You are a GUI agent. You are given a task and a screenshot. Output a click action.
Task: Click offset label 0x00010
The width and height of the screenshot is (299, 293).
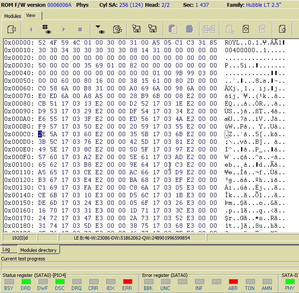click(x=19, y=50)
